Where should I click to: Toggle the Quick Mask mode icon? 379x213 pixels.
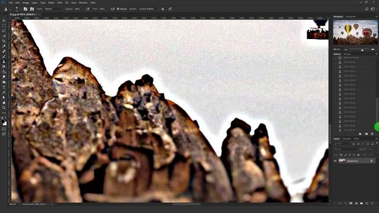click(x=4, y=129)
